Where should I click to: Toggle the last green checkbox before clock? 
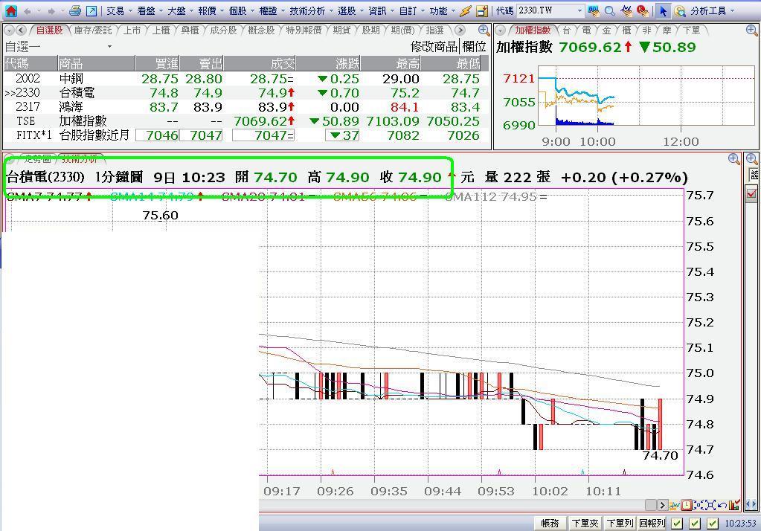point(713,524)
